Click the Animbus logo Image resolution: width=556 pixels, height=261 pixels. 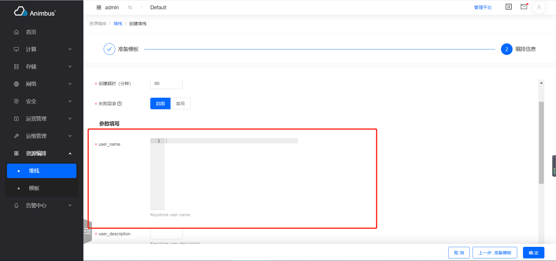pos(34,12)
